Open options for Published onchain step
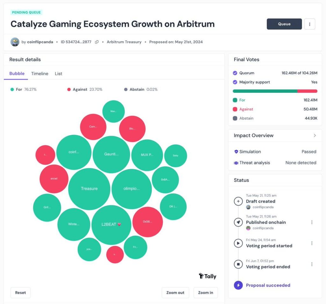The width and height of the screenshot is (326, 304). point(312,222)
